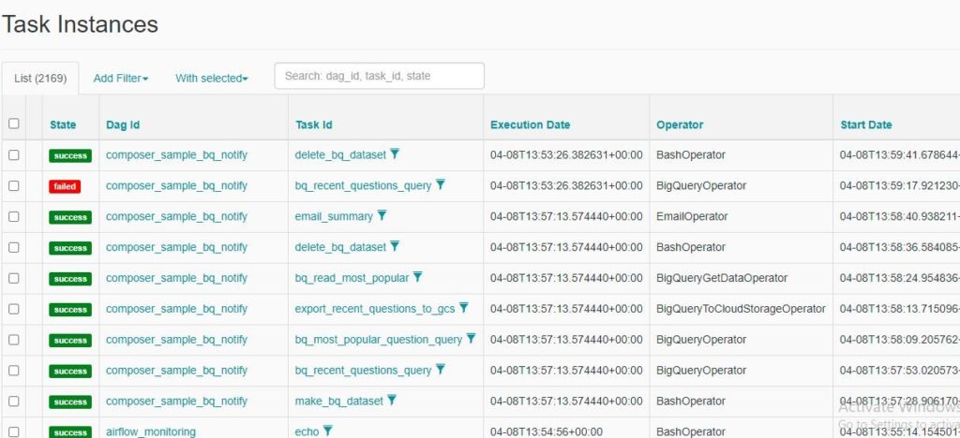Open the airflow_monitoring DAG link

coord(151,431)
